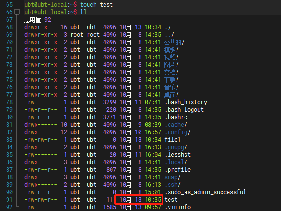Click the .gnupg/ directory name
281x211 pixels.
(176, 147)
